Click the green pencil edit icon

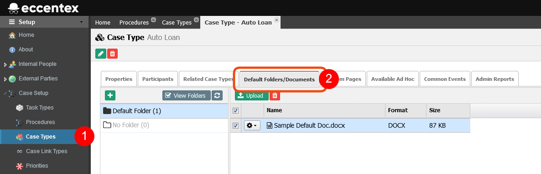point(101,54)
